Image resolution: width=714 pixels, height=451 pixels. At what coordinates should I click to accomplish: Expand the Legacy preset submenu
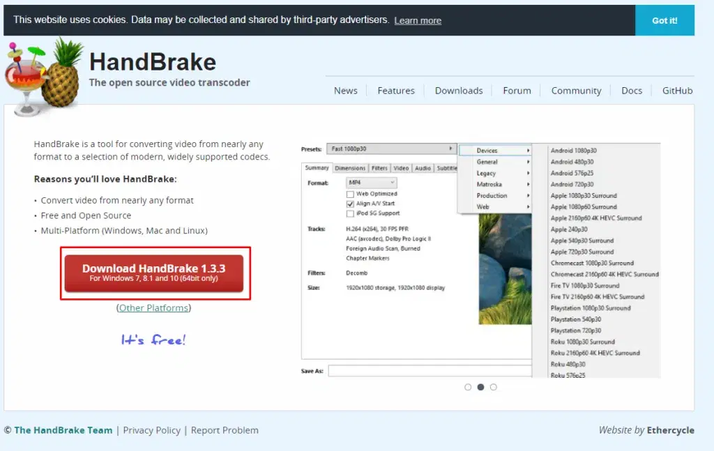pyautogui.click(x=495, y=173)
